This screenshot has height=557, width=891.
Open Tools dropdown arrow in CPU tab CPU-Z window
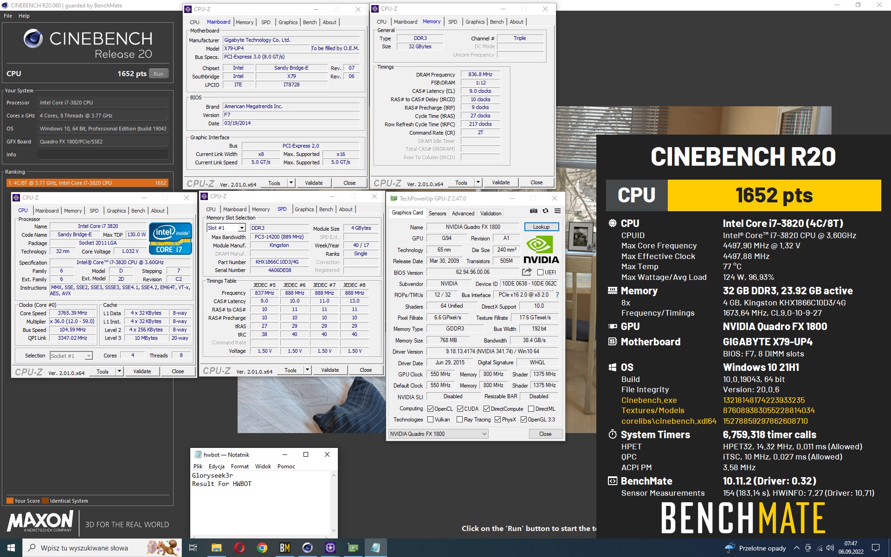click(x=119, y=371)
